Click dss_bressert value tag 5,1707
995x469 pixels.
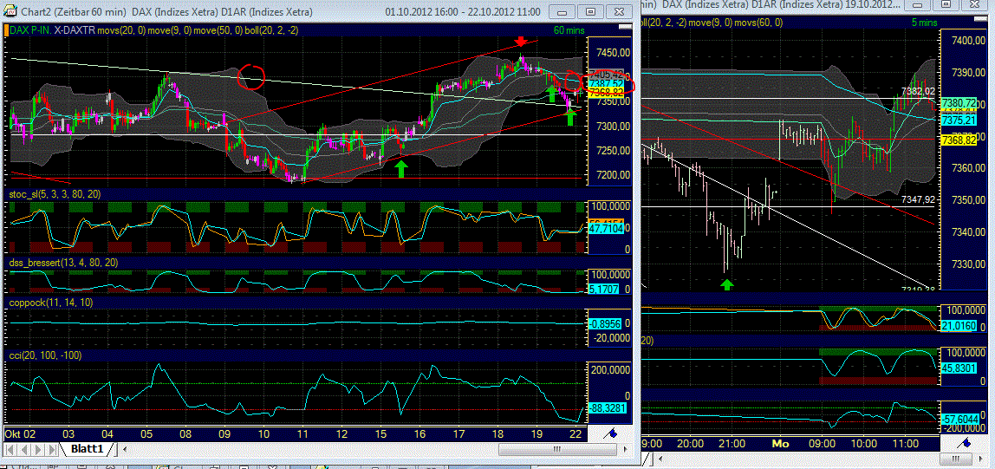pyautogui.click(x=602, y=289)
